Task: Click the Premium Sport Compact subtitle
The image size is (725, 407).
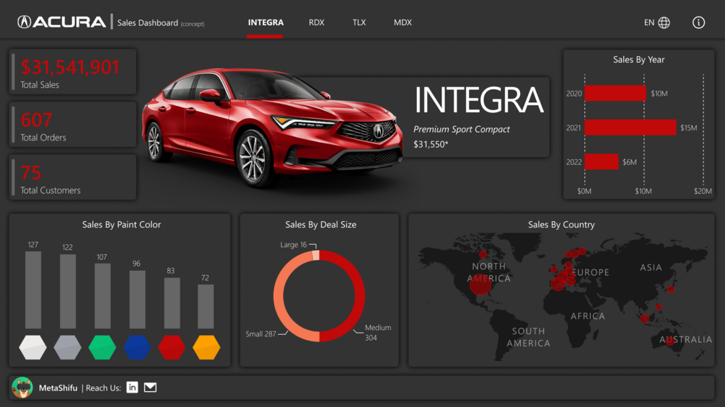Action: pyautogui.click(x=462, y=130)
